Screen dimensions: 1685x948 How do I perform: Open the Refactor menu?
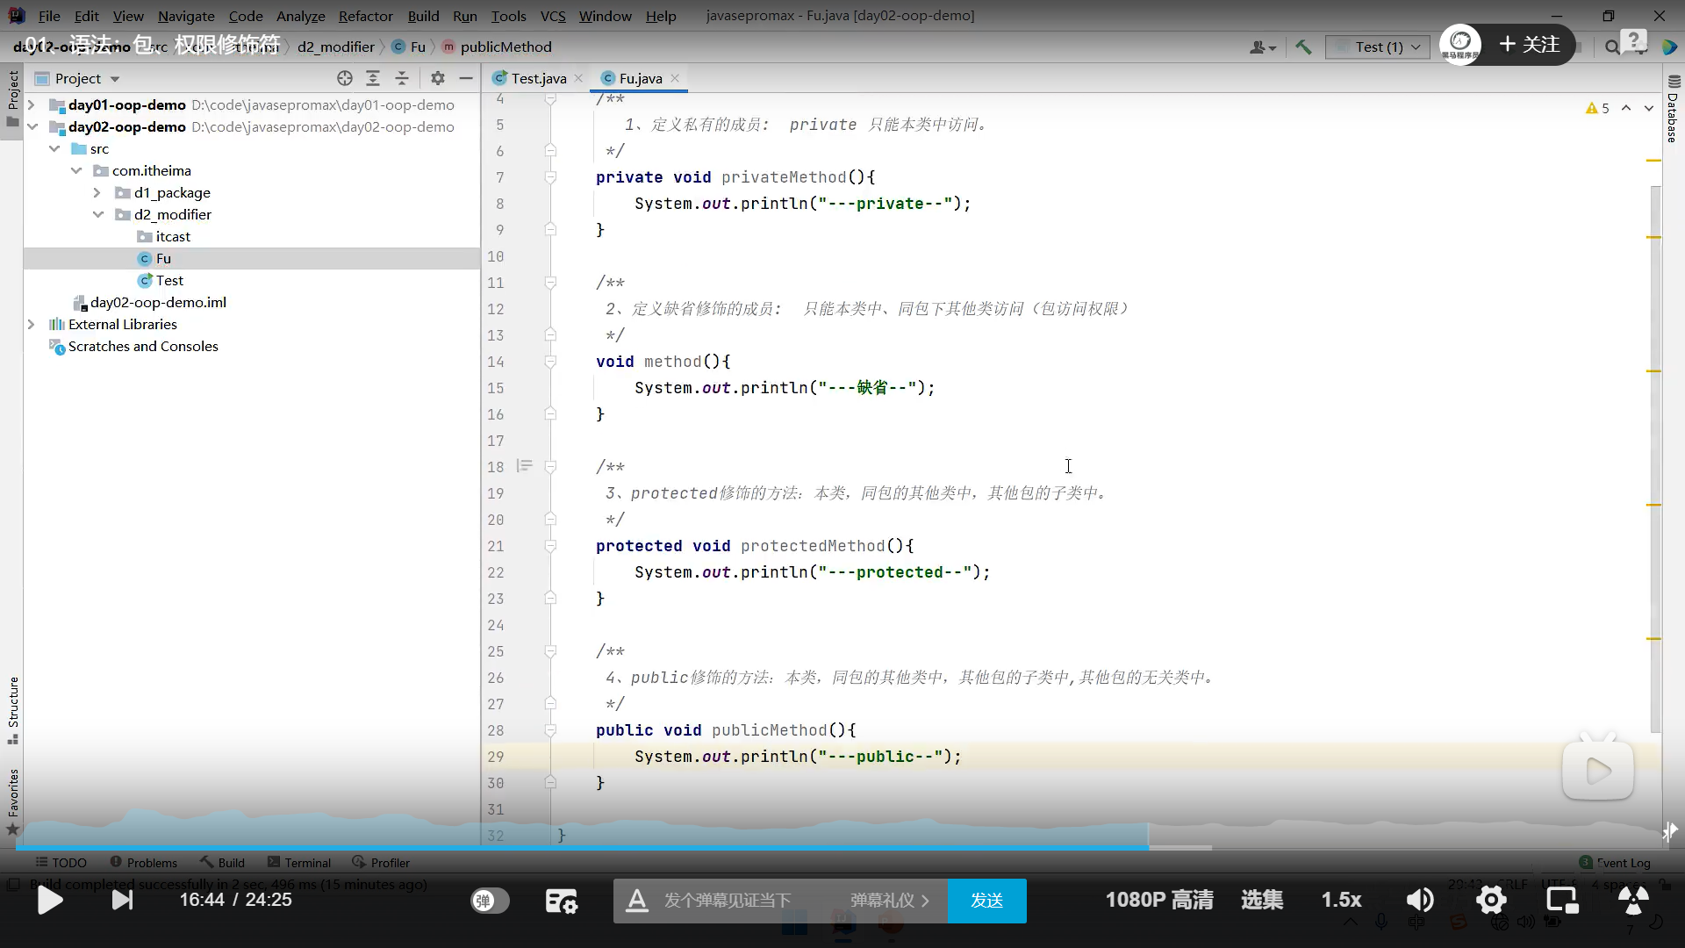point(365,16)
